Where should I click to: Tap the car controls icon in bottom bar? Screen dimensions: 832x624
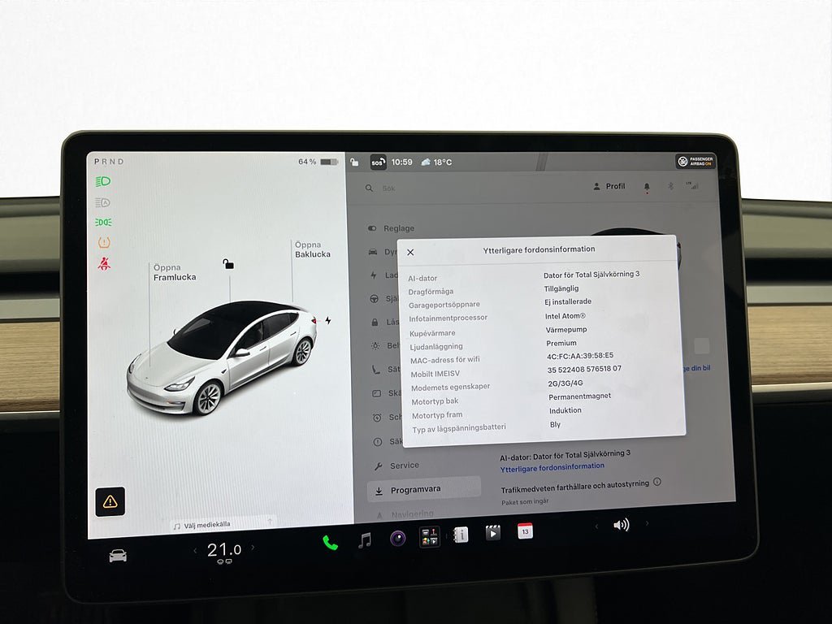point(118,556)
